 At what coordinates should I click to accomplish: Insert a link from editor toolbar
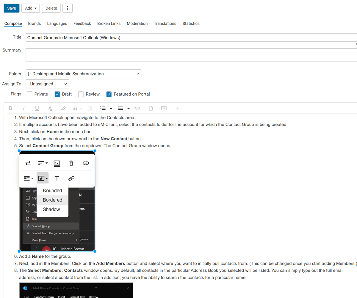[x=137, y=108]
